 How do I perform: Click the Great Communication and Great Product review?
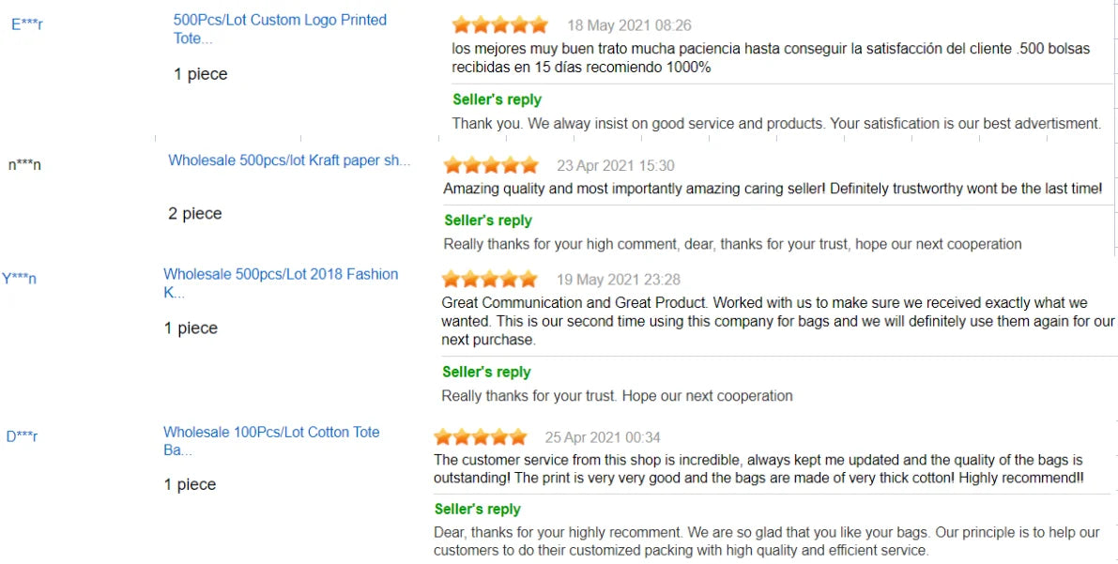(777, 321)
